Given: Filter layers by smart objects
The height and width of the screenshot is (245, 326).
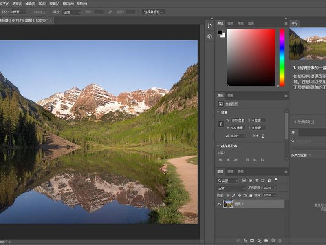Looking at the screenshot, I should (269, 180).
